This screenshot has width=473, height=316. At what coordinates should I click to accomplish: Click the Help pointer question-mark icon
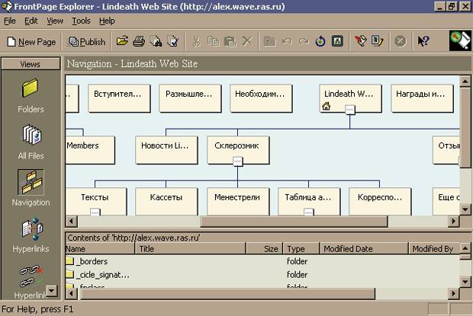point(423,41)
